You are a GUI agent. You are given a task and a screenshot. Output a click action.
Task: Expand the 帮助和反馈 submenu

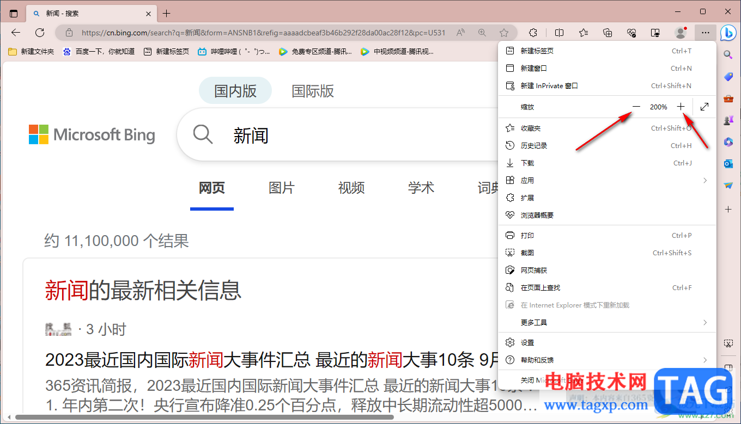[607, 360]
